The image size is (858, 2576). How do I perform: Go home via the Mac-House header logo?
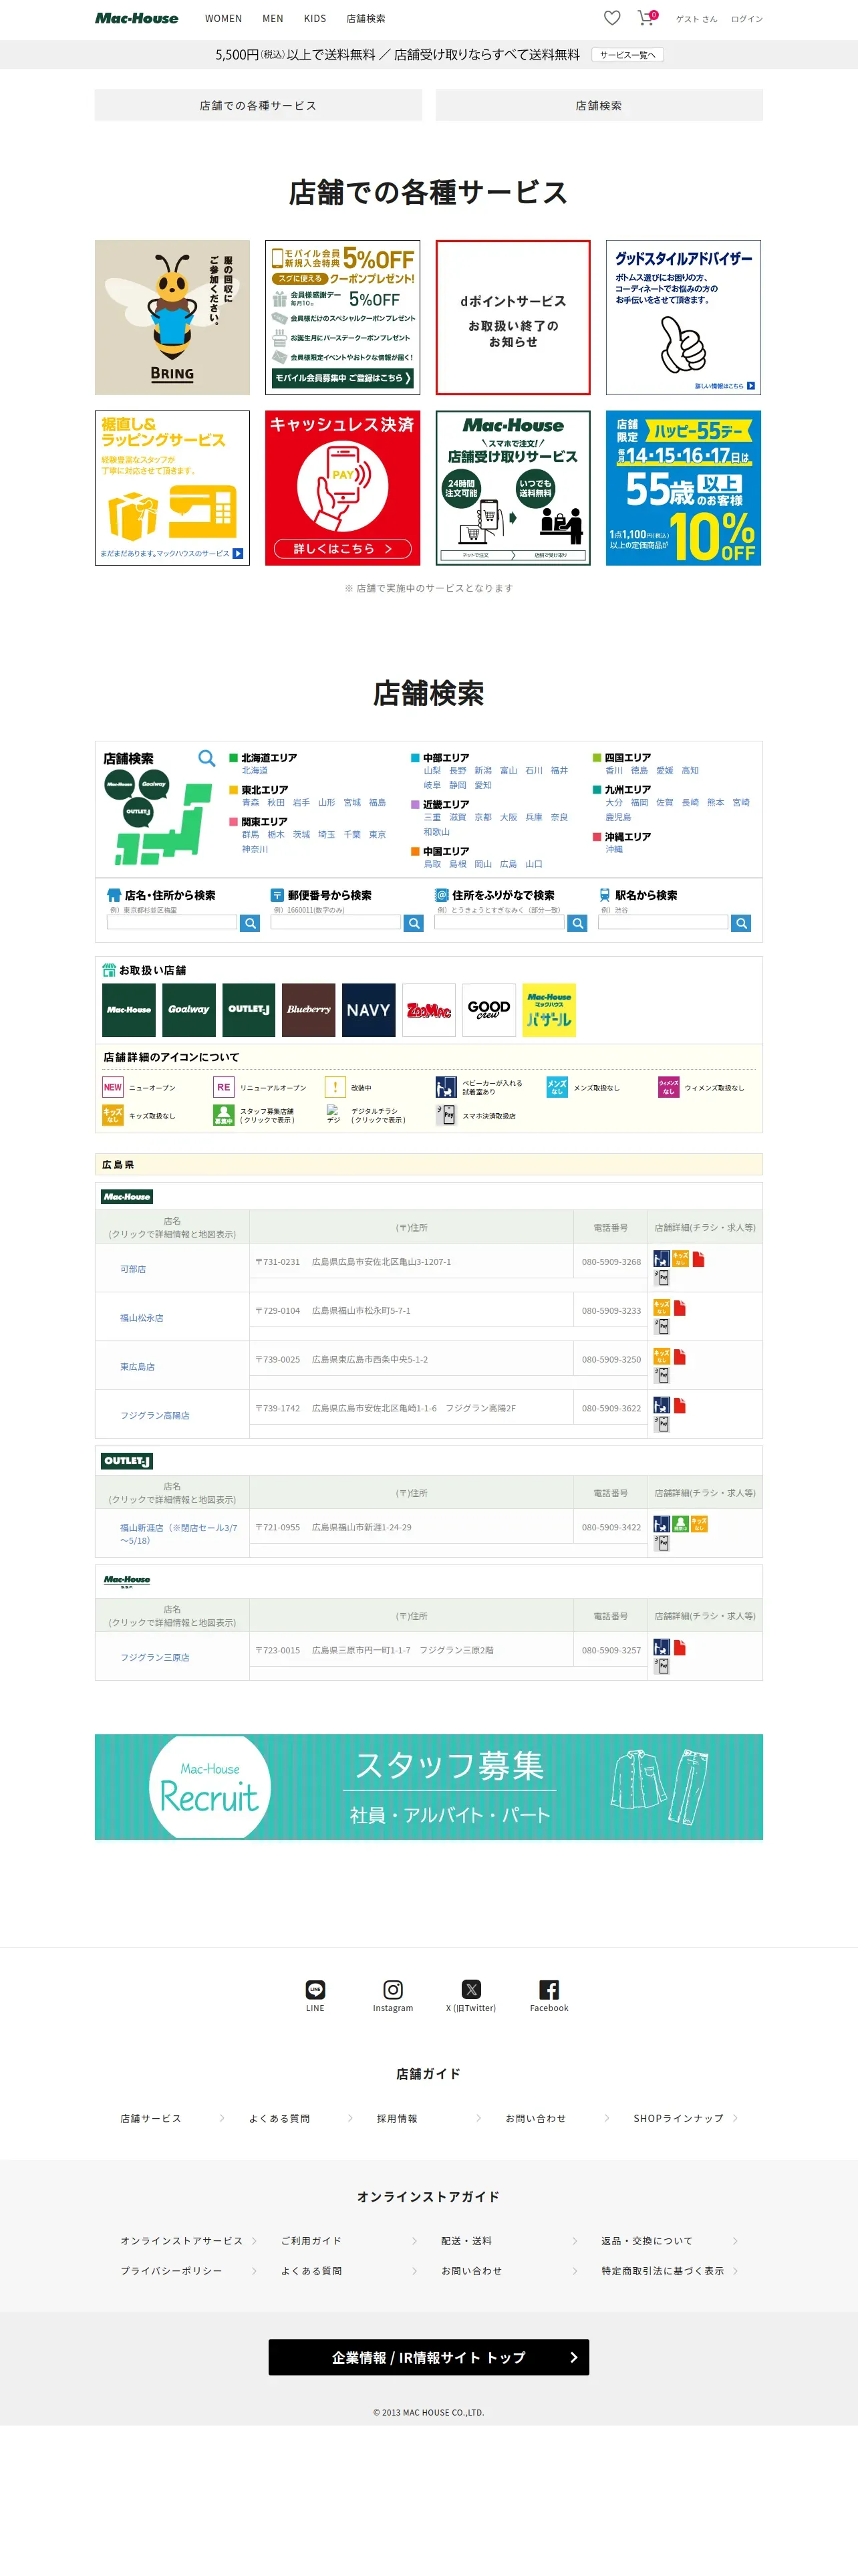click(x=137, y=18)
